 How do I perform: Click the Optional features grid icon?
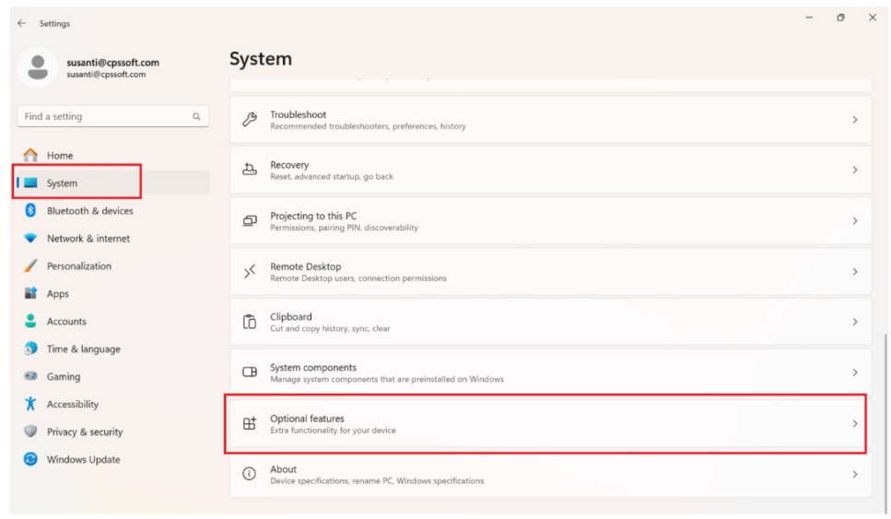click(x=250, y=423)
